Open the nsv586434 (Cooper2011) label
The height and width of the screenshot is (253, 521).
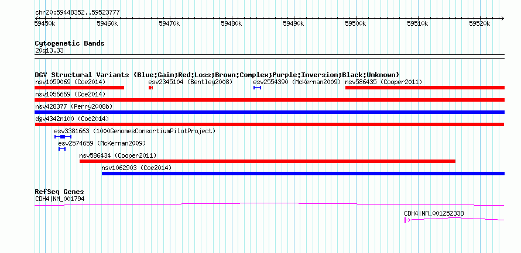click(118, 155)
